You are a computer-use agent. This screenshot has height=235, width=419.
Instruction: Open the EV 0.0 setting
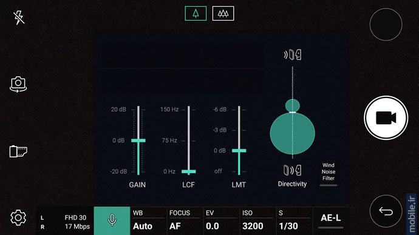pyautogui.click(x=221, y=220)
